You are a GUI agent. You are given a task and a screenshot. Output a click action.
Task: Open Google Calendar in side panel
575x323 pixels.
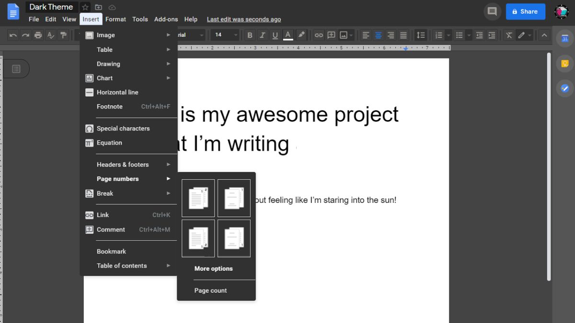564,39
